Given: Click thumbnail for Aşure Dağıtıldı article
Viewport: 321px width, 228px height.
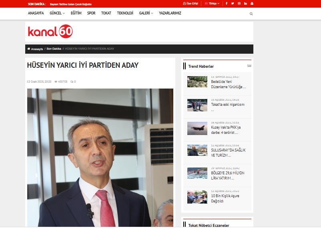Looking at the screenshot, I should (197, 197).
